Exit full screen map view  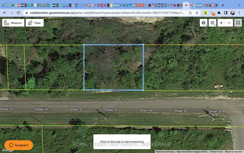(238, 23)
